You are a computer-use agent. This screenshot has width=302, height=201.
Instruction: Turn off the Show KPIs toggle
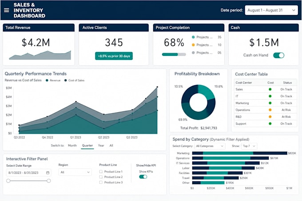click(143, 177)
